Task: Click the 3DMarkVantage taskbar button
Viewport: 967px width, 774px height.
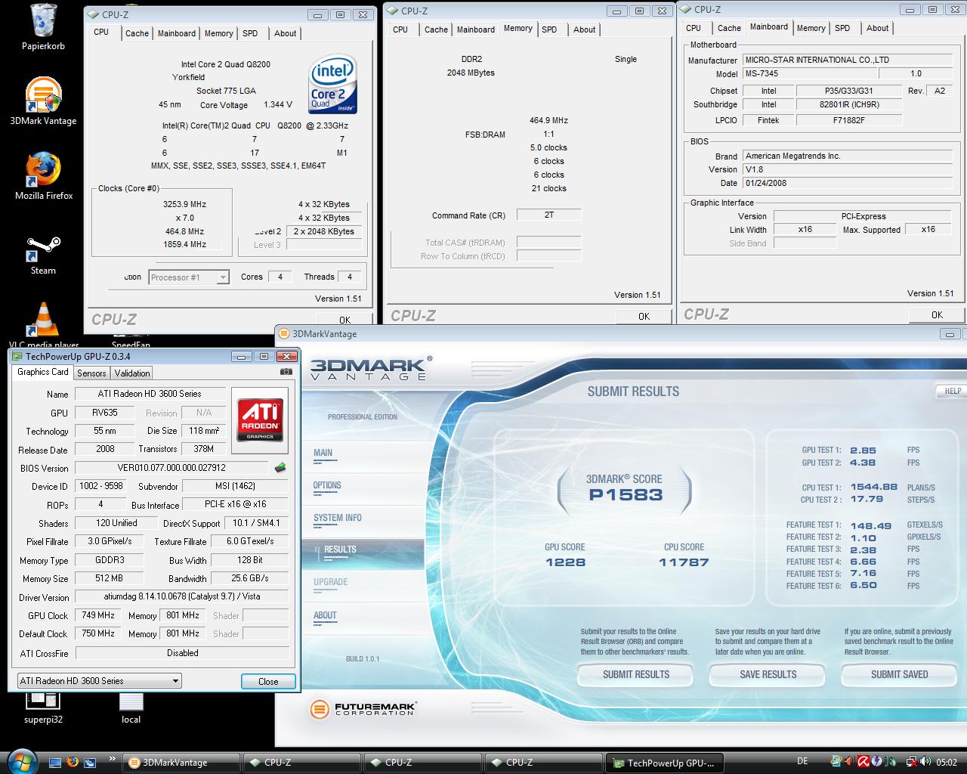Action: (x=181, y=762)
